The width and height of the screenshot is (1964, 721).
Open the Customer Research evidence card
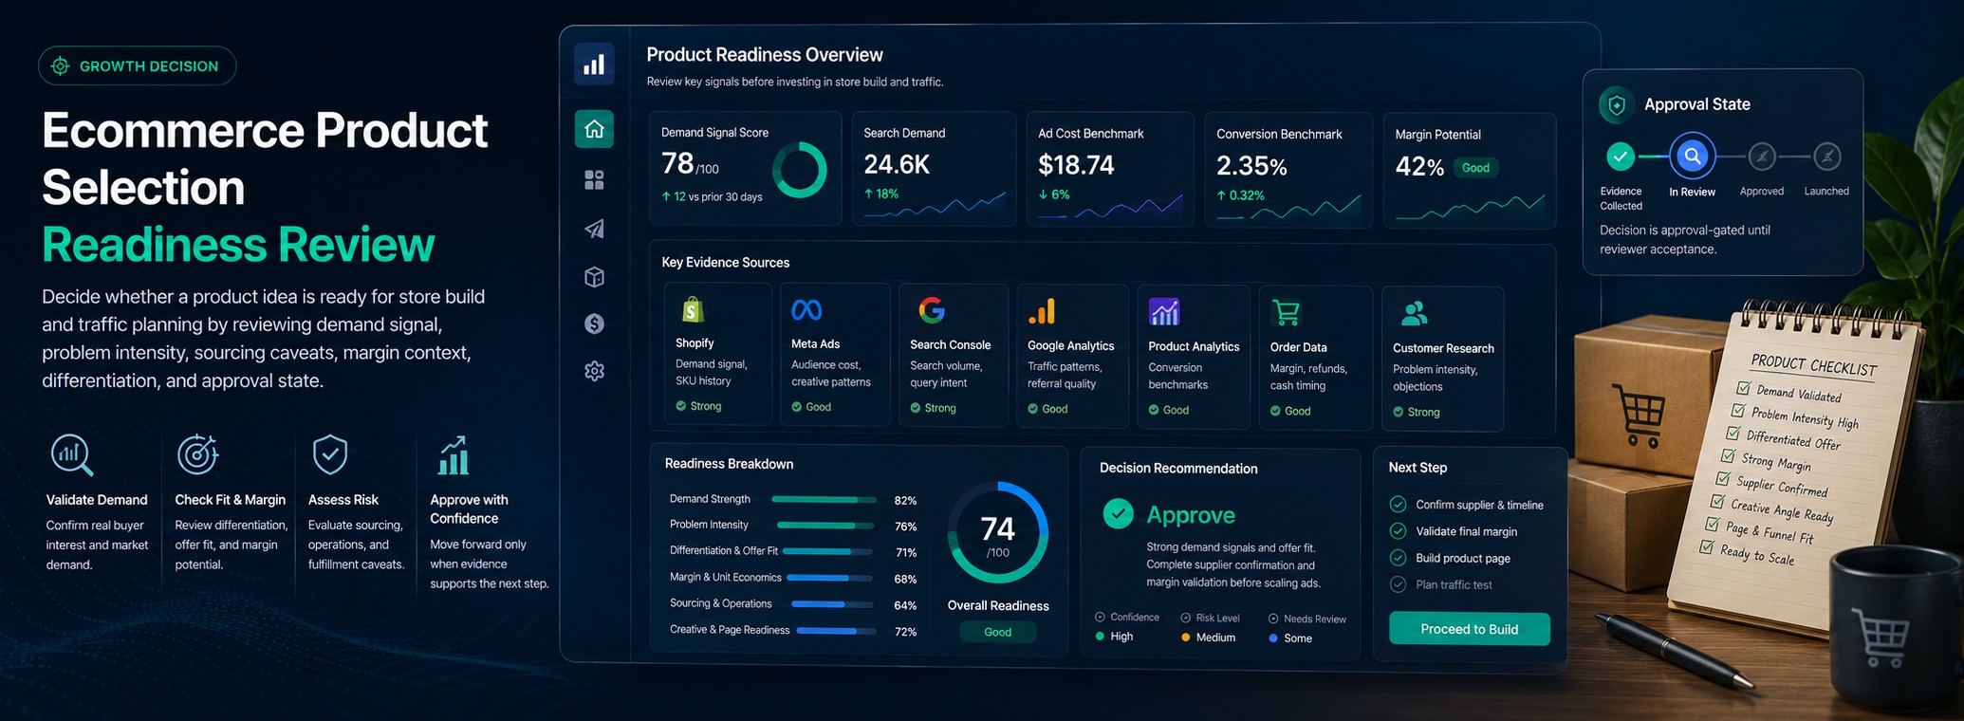tap(1442, 359)
